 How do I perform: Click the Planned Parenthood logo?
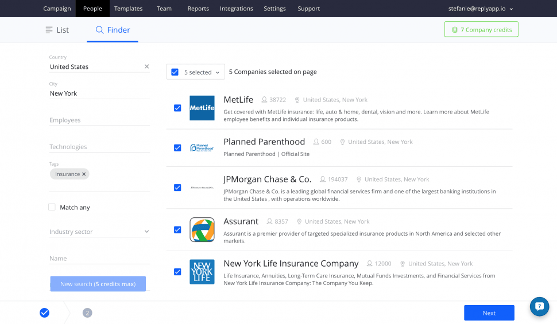pos(202,147)
